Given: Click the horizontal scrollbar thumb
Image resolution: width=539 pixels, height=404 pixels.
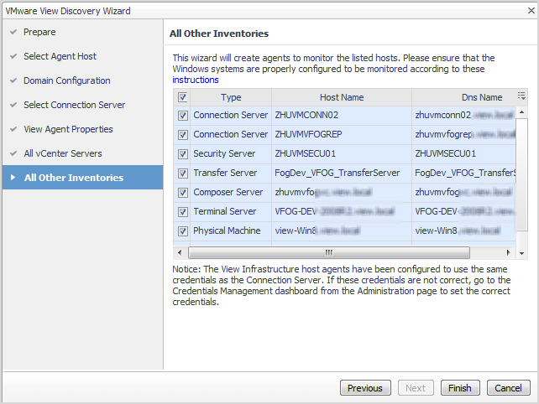Looking at the screenshot, I should point(327,251).
